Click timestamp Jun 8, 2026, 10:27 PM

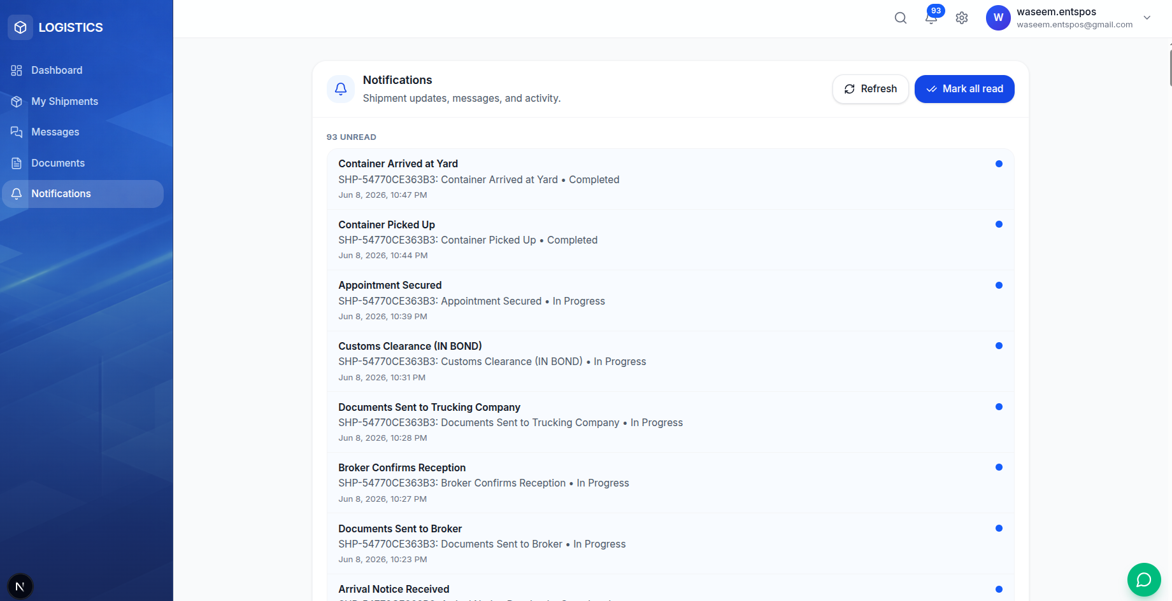point(383,499)
